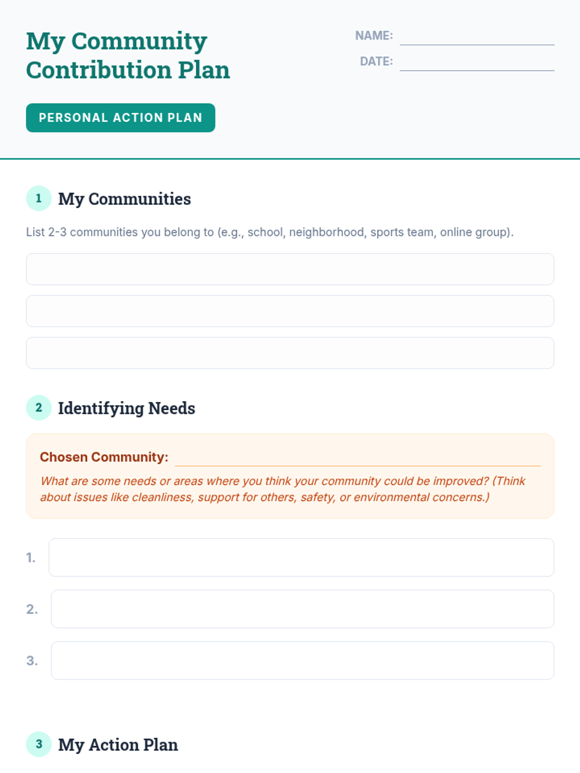The image size is (580, 773).
Task: Click the italic needs prompt question text
Action: pos(283,489)
